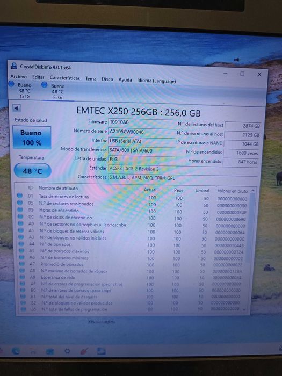Click the power-on hours 847 horas
The height and width of the screenshot is (376, 282).
[x=241, y=162]
